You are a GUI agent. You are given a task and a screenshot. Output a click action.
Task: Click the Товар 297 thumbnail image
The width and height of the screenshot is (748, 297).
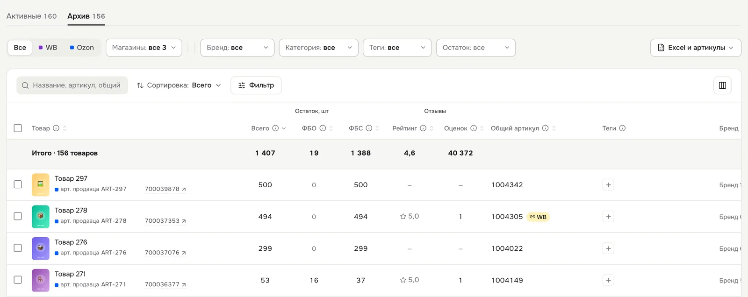pyautogui.click(x=41, y=185)
